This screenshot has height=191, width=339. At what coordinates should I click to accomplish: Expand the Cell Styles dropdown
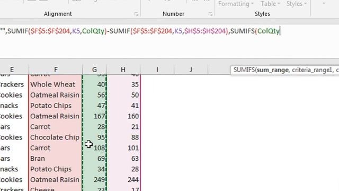[x=297, y=4]
